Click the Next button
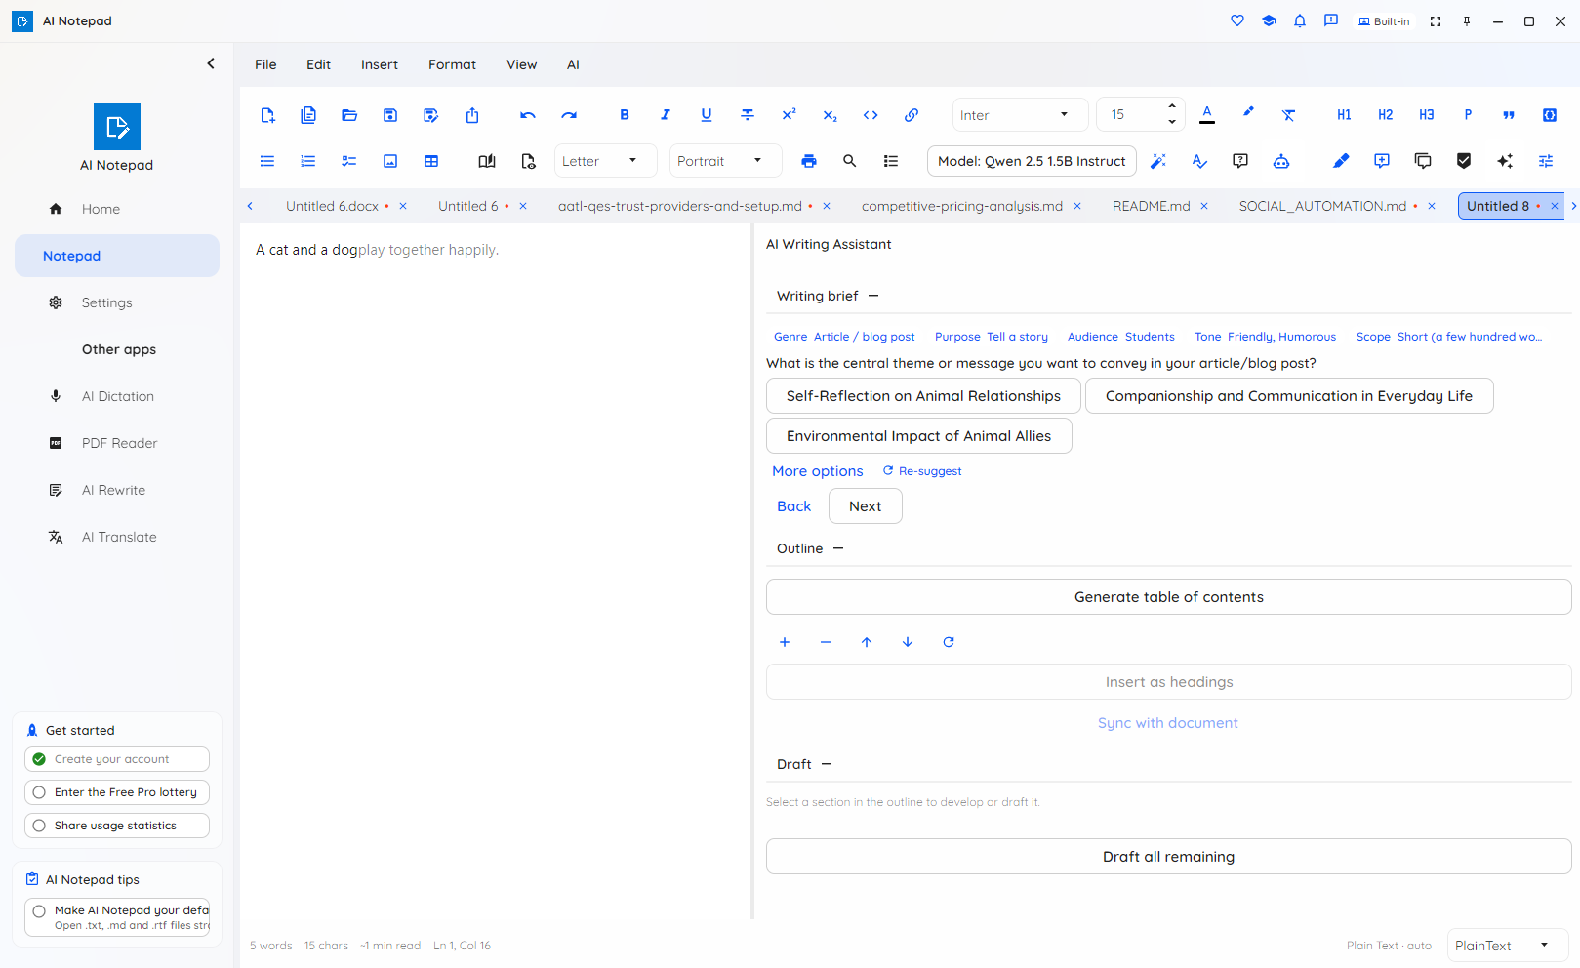The width and height of the screenshot is (1580, 968). [866, 506]
